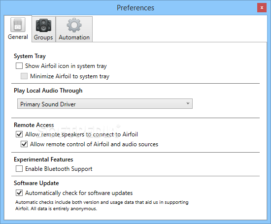Tick the Minimize Airfoil to system tray checkbox
This screenshot has height=224, width=271.
pyautogui.click(x=24, y=76)
